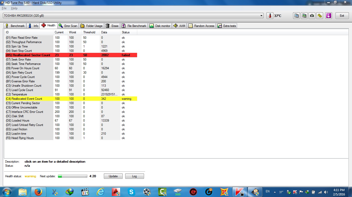
Task: Open Internet Explorer from taskbar
Action: [x=100, y=192]
